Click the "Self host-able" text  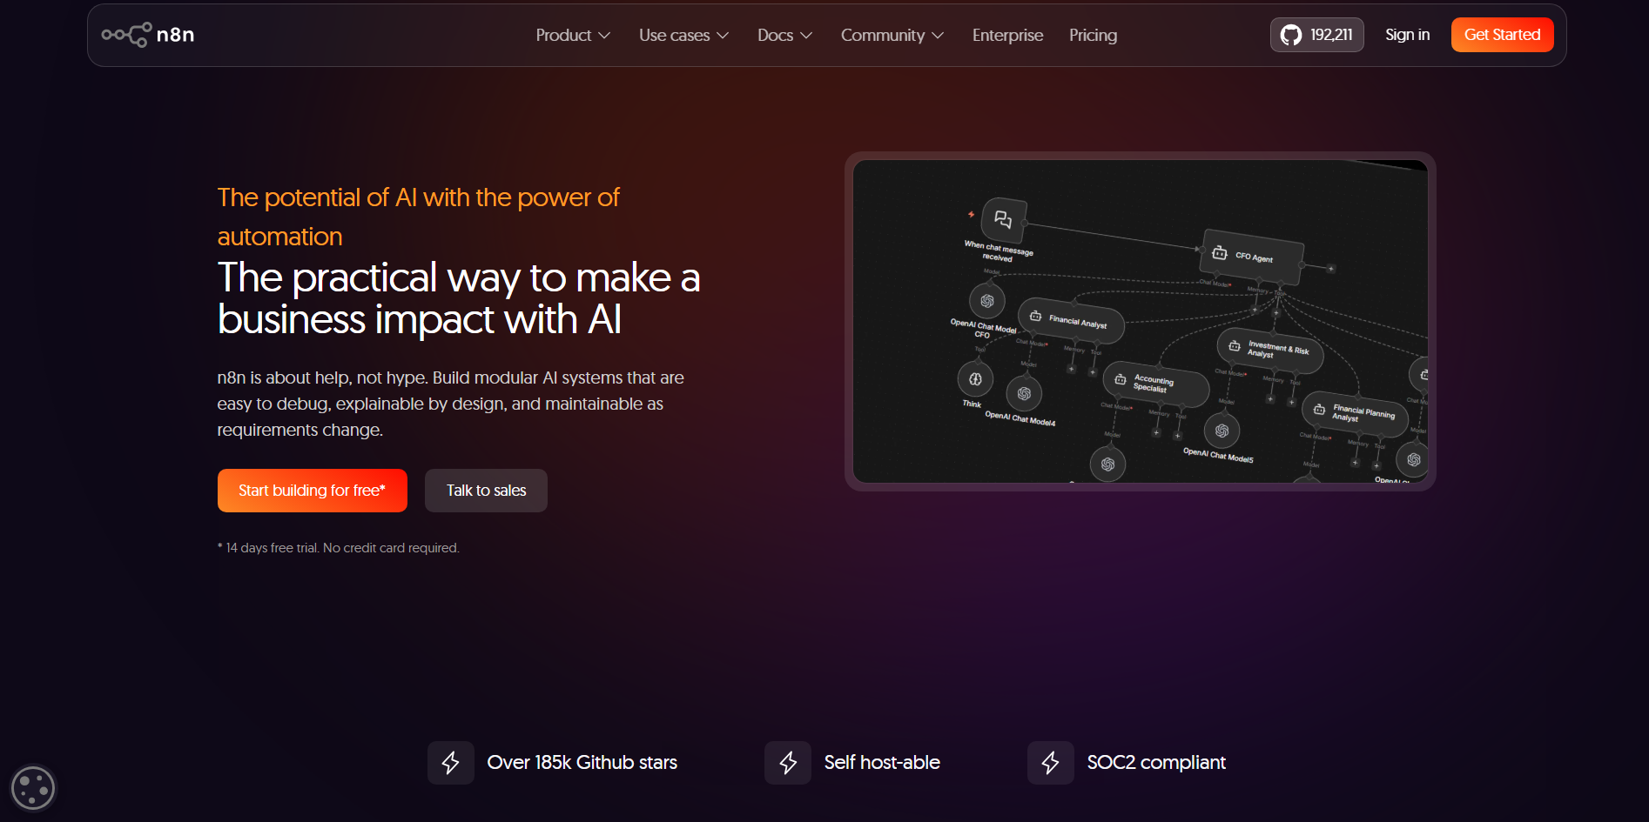[882, 763]
